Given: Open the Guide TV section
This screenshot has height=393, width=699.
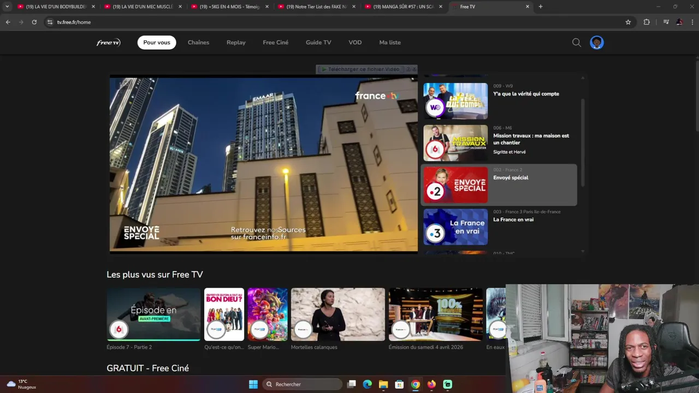Looking at the screenshot, I should [x=318, y=43].
